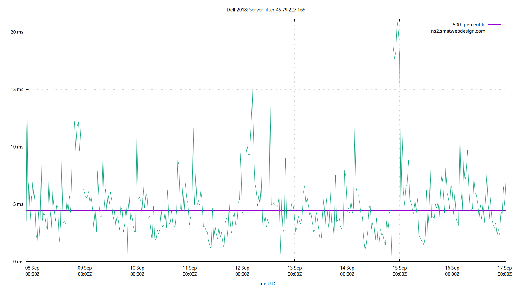Click the '14 Sep' x-axis date label
The height and width of the screenshot is (288, 532).
point(347,268)
